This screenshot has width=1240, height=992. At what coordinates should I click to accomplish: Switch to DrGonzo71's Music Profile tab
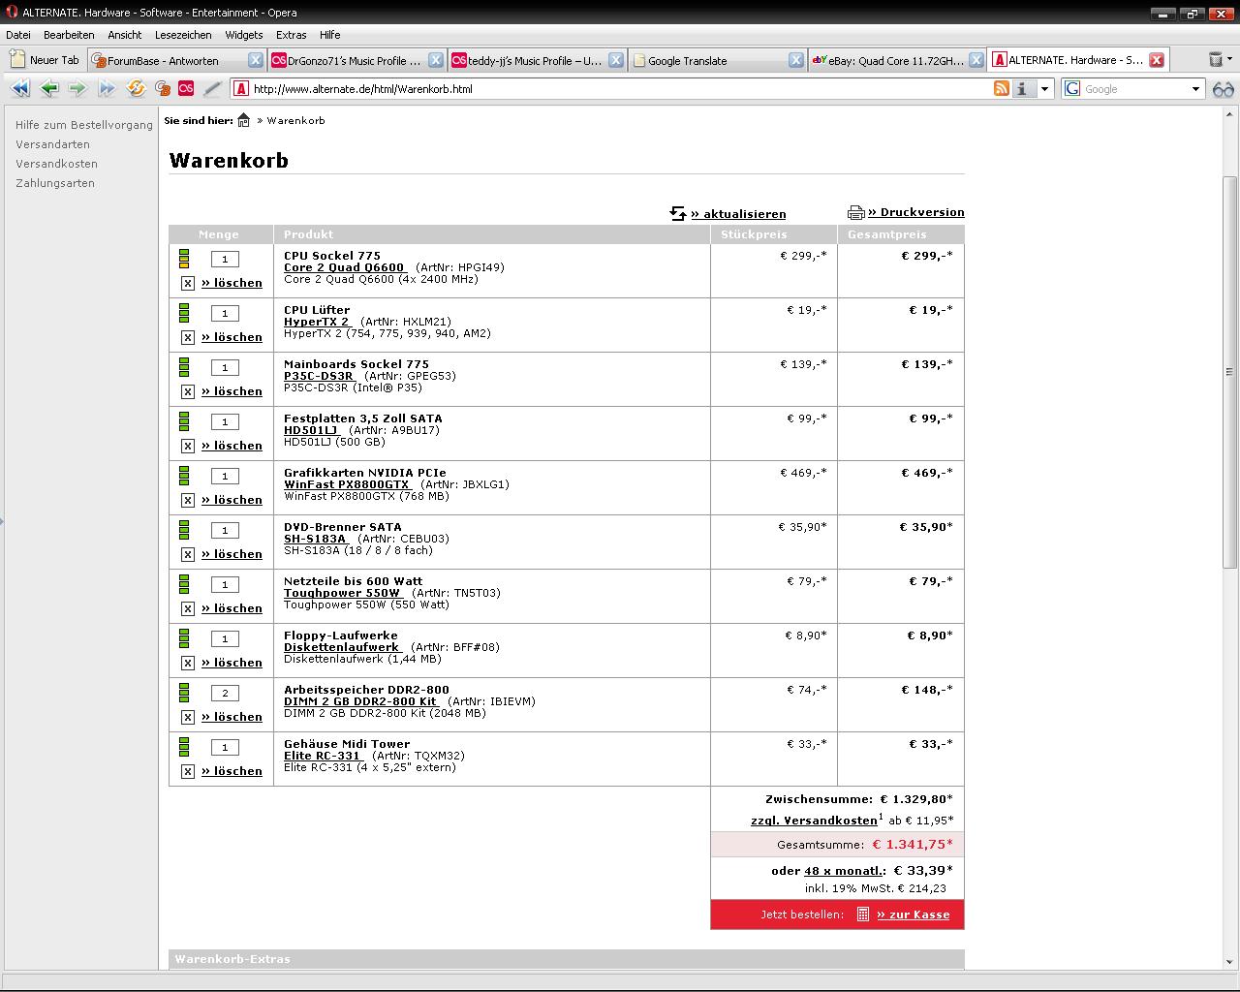(356, 60)
